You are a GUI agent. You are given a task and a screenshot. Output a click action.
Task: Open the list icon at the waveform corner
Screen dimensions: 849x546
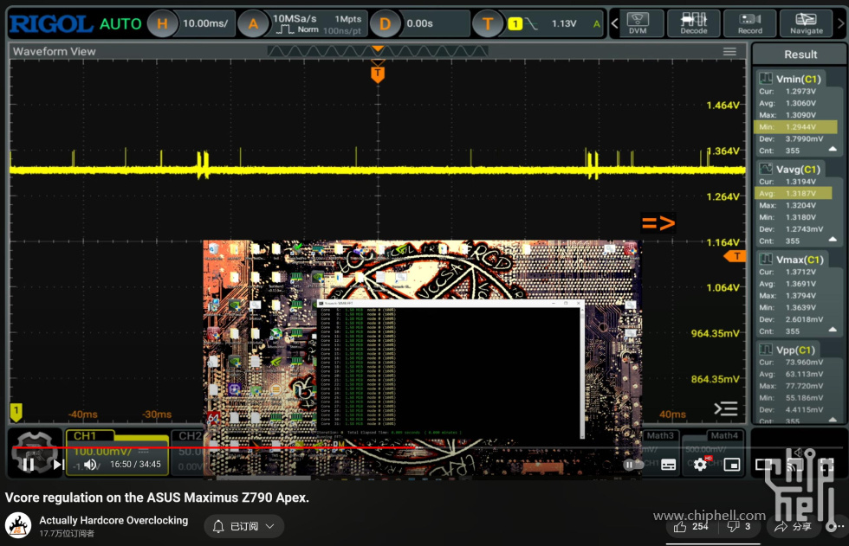(x=726, y=408)
